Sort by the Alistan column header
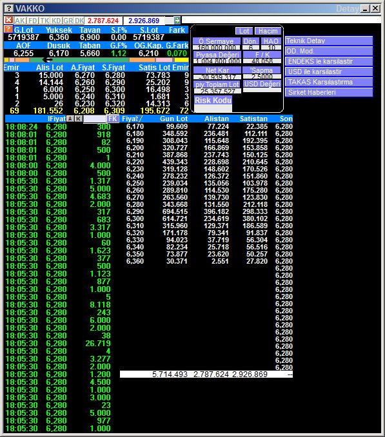This screenshot has height=437, width=385. 216,119
